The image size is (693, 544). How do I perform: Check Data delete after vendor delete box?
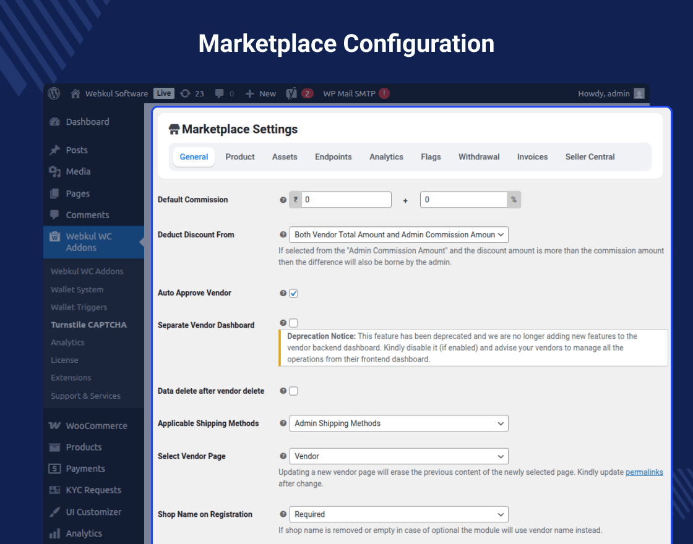[x=293, y=391]
